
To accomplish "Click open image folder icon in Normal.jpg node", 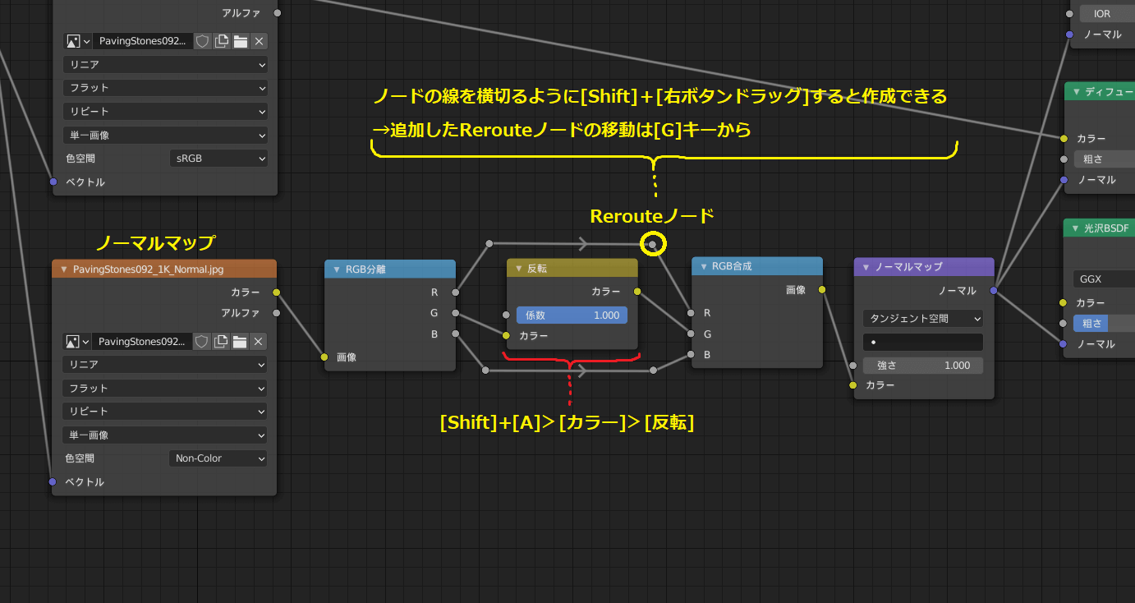I will point(240,342).
